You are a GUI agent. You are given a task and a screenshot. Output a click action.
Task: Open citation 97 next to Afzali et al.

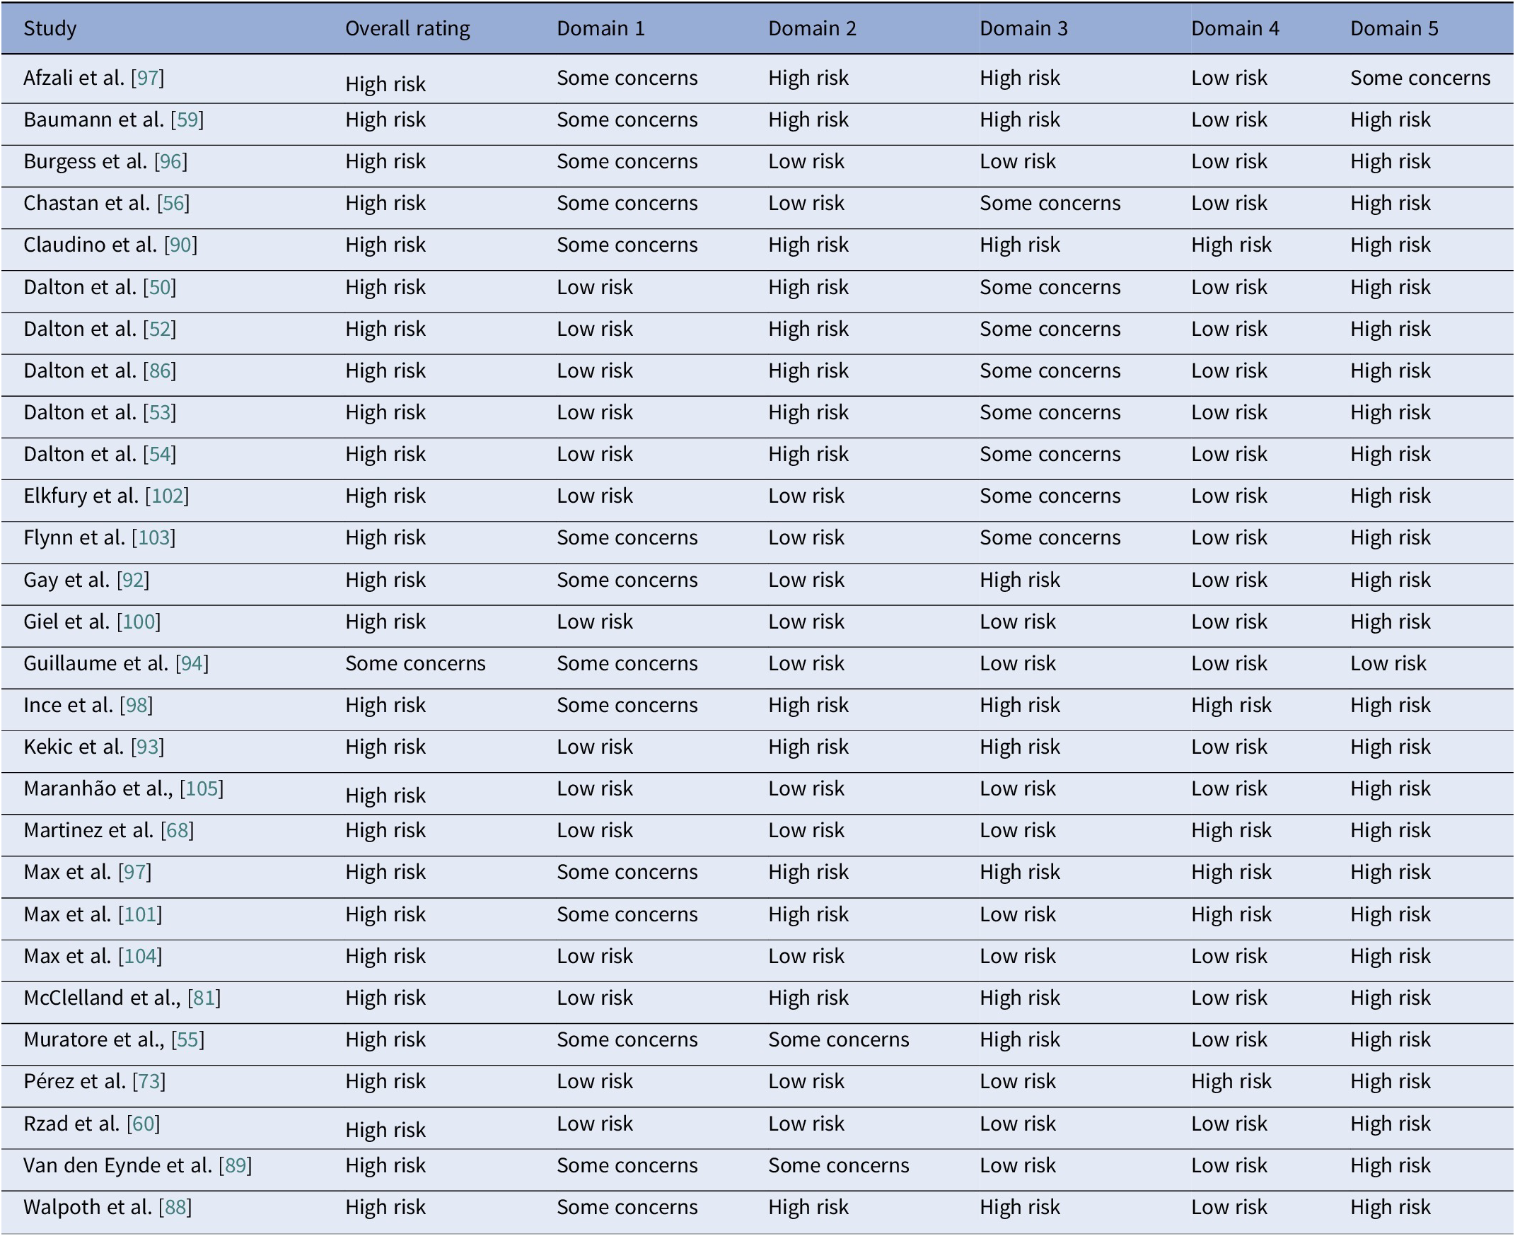[x=147, y=78]
